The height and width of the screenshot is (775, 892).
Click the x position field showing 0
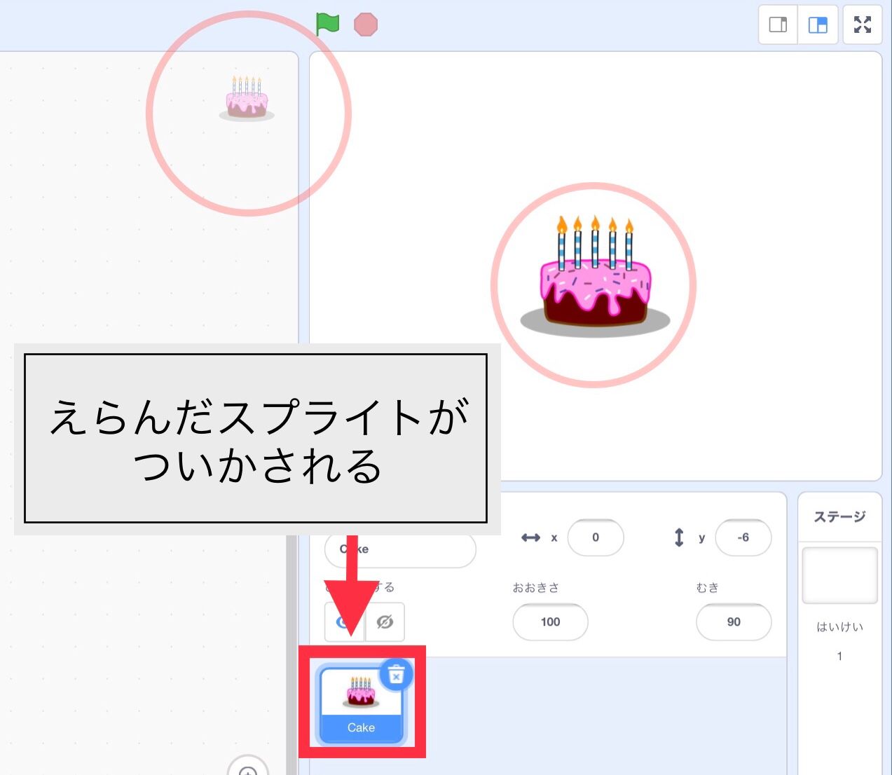coord(596,537)
